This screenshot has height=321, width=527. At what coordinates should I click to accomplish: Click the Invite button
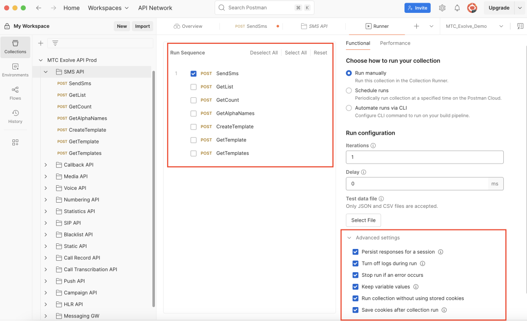(417, 8)
